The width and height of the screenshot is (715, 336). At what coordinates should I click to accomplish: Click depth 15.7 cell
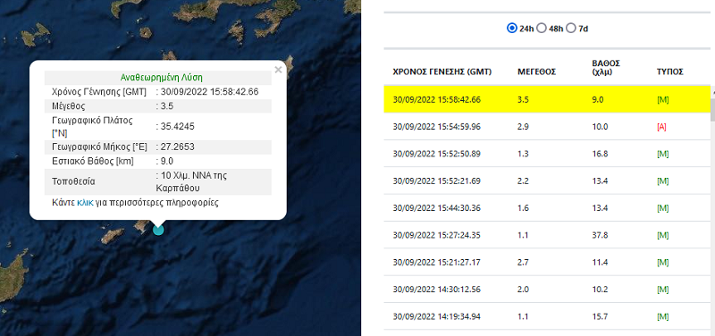[x=600, y=316]
